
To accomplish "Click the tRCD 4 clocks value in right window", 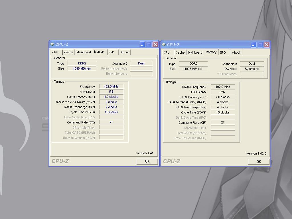I will (223, 102).
